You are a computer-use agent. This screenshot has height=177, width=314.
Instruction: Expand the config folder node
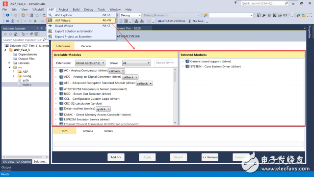pos(14,76)
